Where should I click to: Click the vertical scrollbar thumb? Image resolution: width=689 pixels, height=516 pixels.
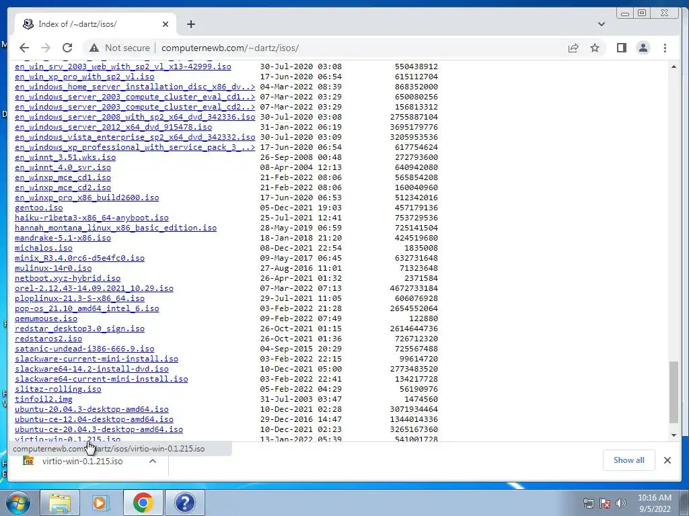(674, 392)
